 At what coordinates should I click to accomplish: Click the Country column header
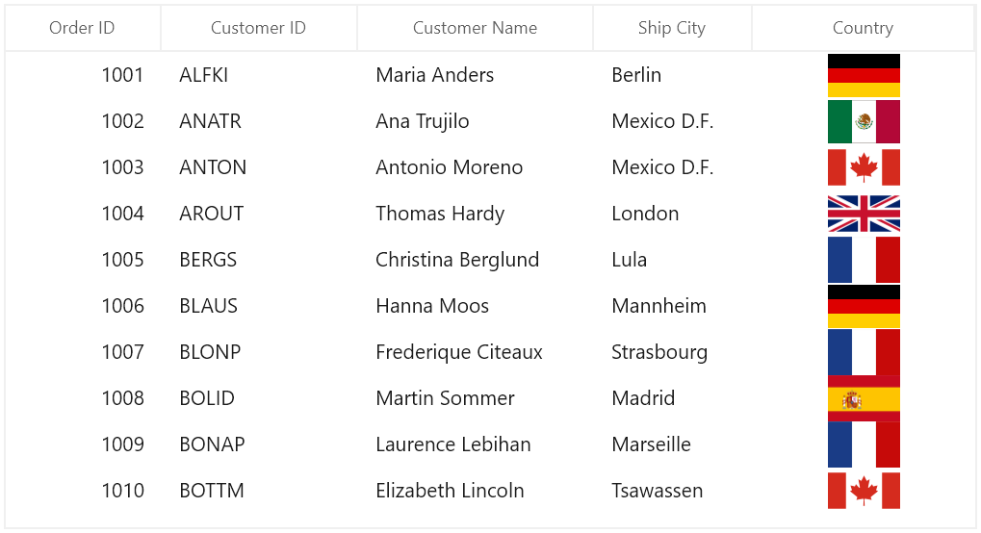[864, 28]
